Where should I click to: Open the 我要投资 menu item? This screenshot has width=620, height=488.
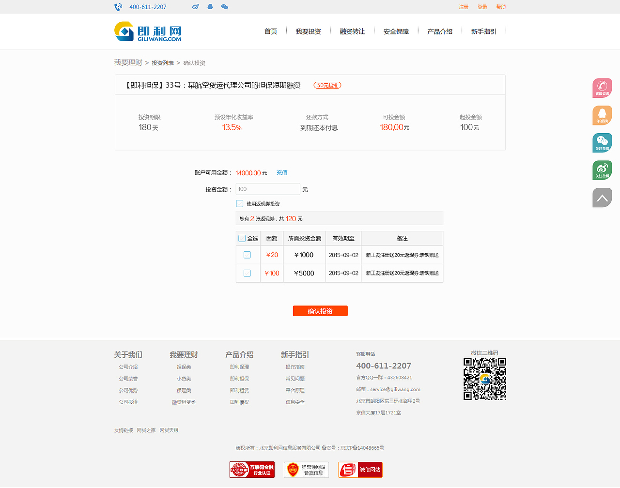(309, 31)
